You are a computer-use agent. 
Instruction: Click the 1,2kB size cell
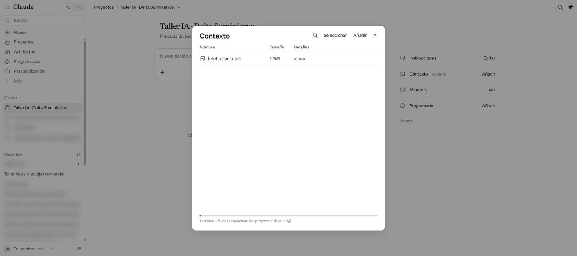(x=275, y=59)
